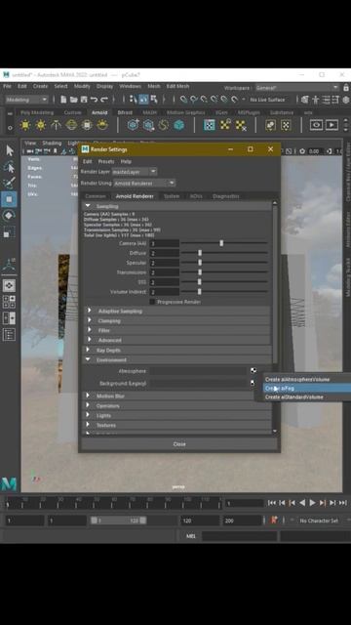Open the Workspace General dropdown
This screenshot has width=351, height=625.
[x=296, y=87]
